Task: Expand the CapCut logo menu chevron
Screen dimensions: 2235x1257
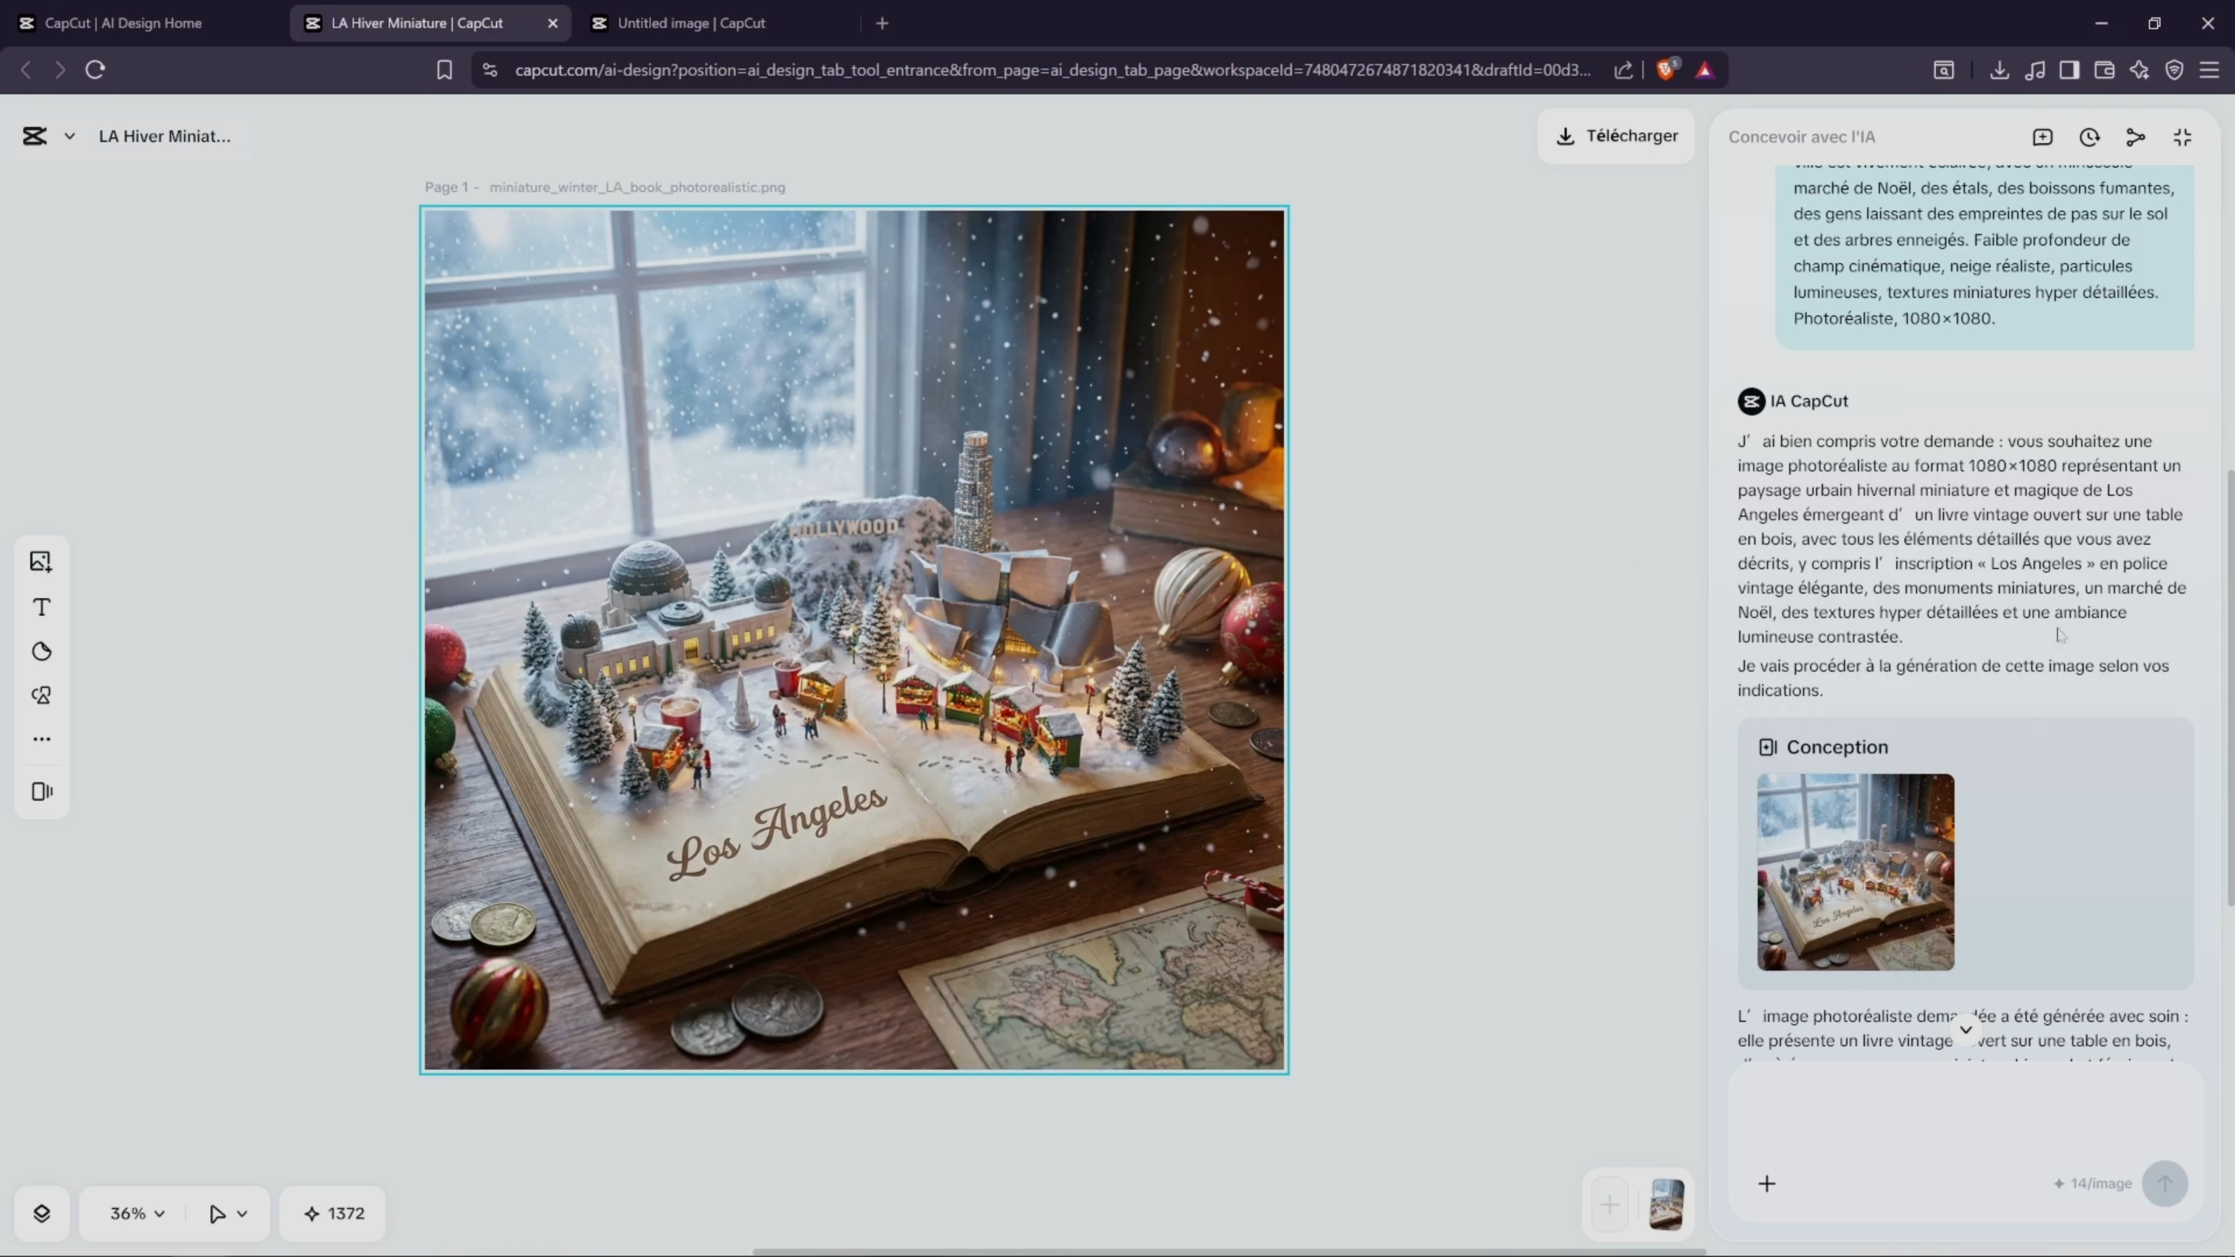Action: (69, 136)
